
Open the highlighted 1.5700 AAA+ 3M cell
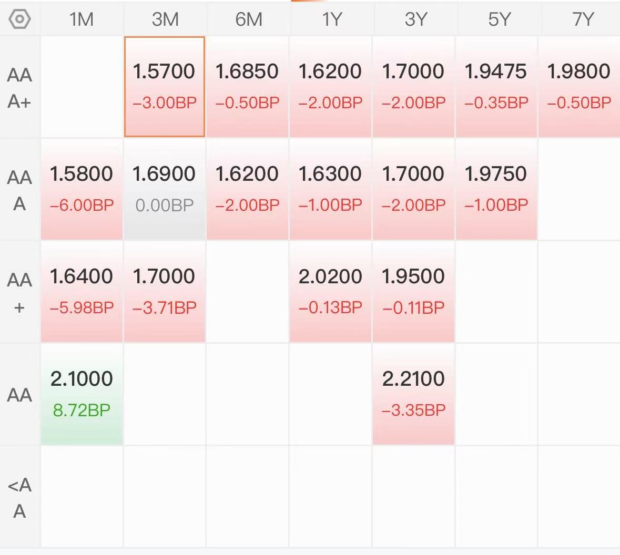tap(165, 87)
